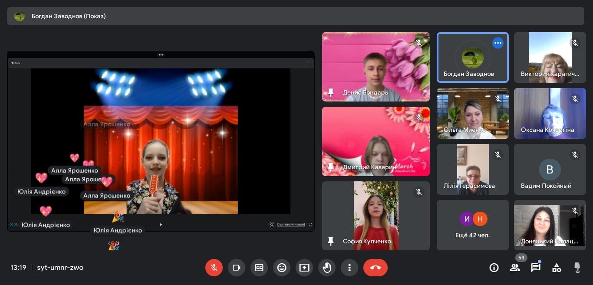Open the chat messages panel
The width and height of the screenshot is (593, 285).
click(536, 268)
